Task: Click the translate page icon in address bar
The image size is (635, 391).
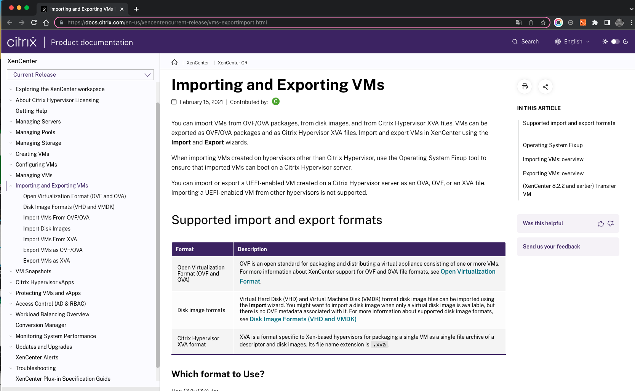Action: point(519,22)
